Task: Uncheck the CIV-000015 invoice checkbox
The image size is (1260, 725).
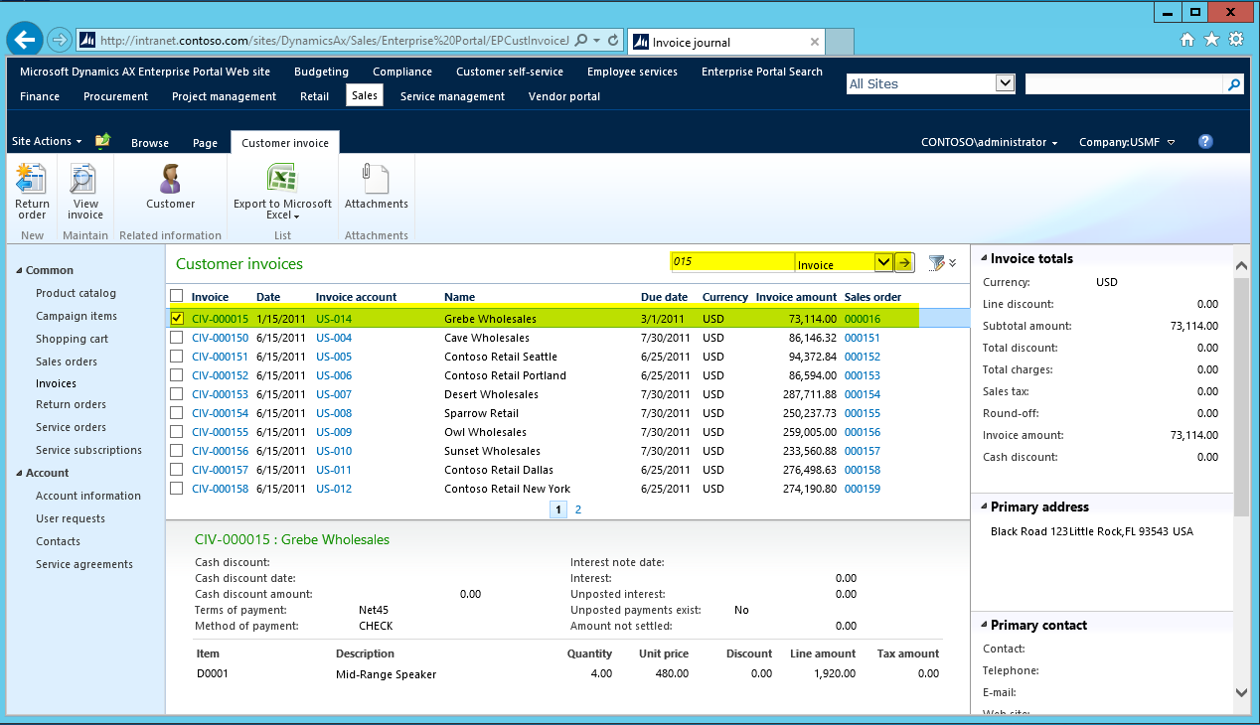Action: click(x=177, y=319)
